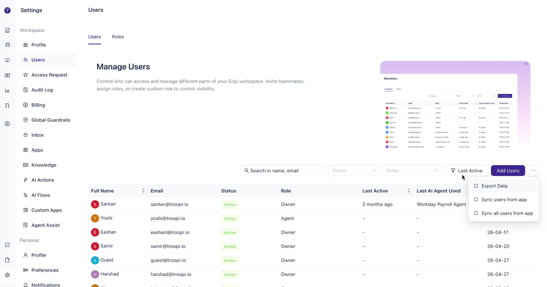The image size is (547, 287).
Task: Open Agent Assist settings
Action: pyautogui.click(x=47, y=225)
